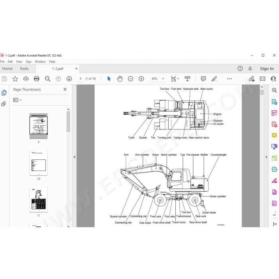This screenshot has height=279, width=279.
Task: Go to previous page arrow
Action: pos(58,79)
